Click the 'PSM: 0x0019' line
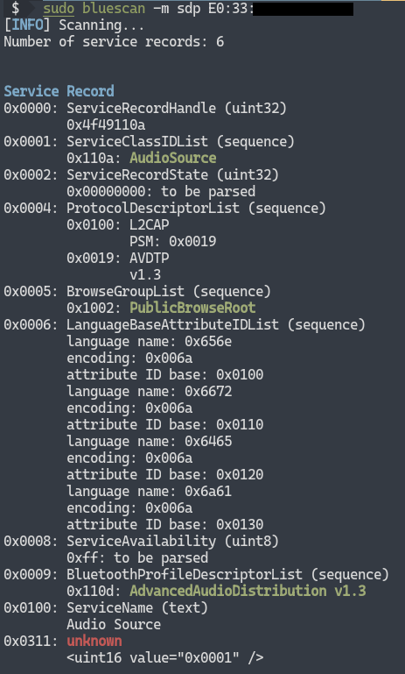Image resolution: width=405 pixels, height=674 pixels. [173, 241]
